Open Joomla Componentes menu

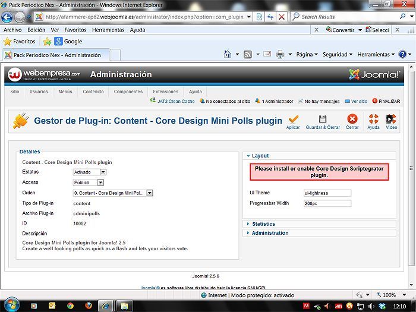pyautogui.click(x=128, y=92)
